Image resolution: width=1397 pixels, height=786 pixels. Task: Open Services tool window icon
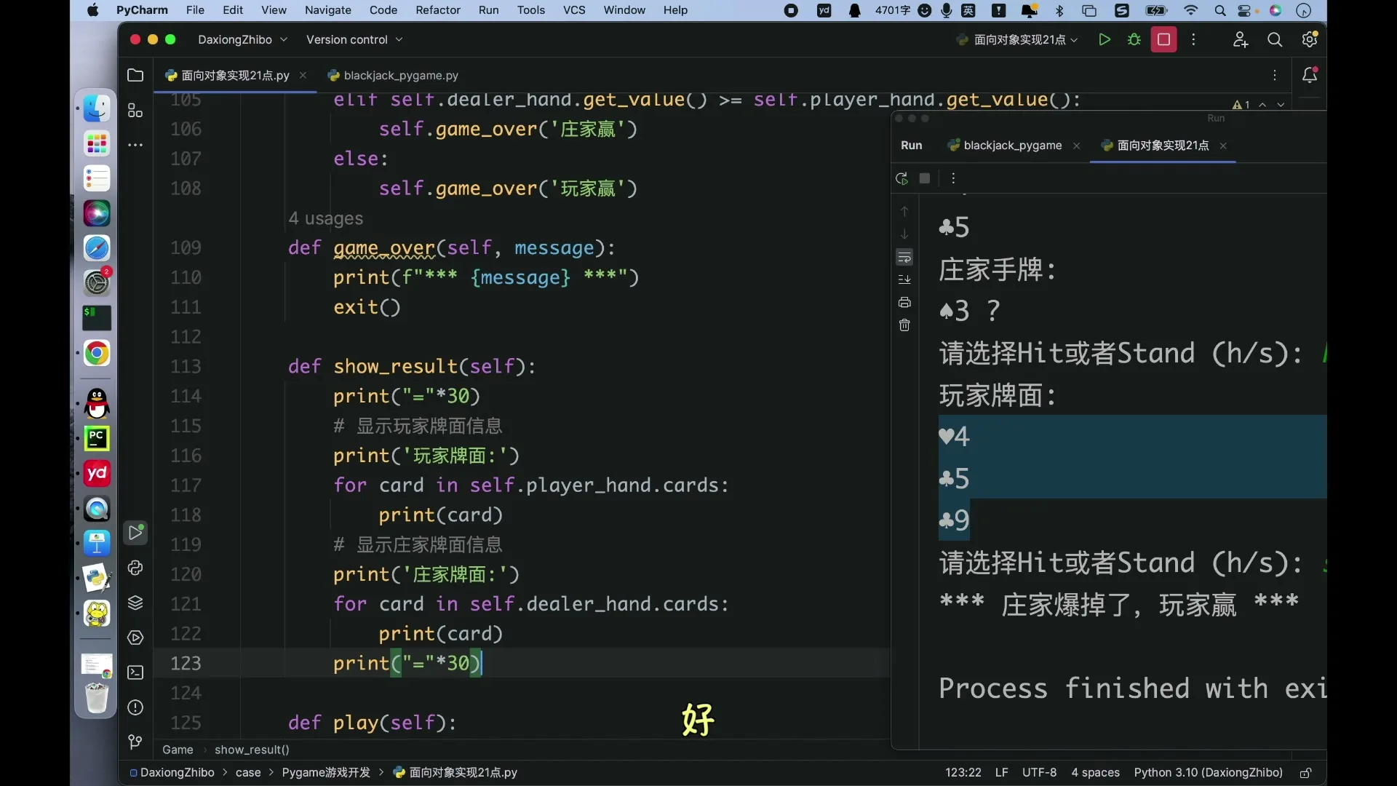[x=135, y=638]
